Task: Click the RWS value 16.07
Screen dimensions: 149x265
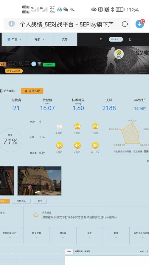Action: 47,108
